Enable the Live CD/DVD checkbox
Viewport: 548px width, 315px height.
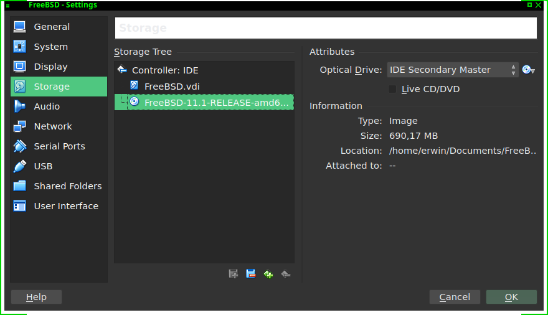pyautogui.click(x=392, y=89)
